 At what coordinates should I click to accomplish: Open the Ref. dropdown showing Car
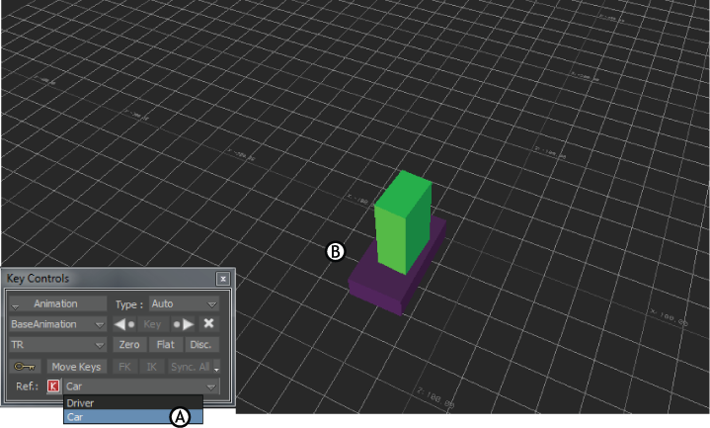tap(141, 386)
